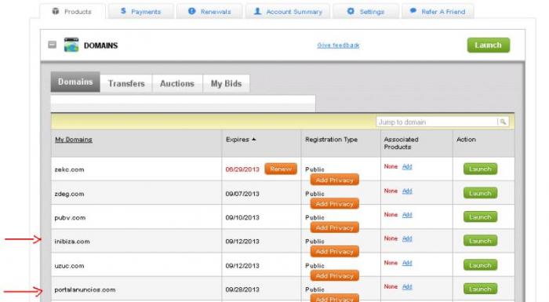Screen dimensions: 549x302
Task: Open the My Bids sub-tab
Action: pyautogui.click(x=226, y=83)
